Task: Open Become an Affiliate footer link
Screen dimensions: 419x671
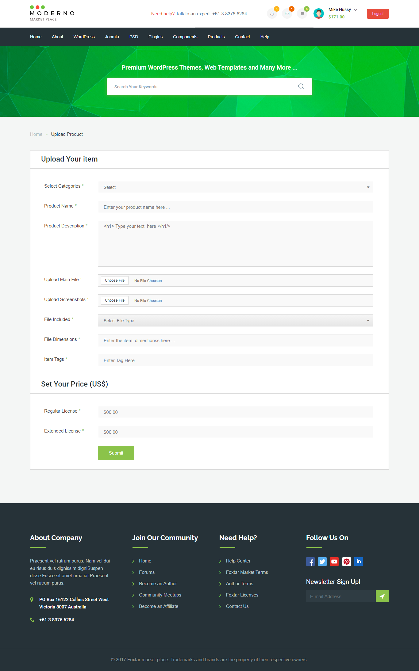Action: click(x=159, y=606)
